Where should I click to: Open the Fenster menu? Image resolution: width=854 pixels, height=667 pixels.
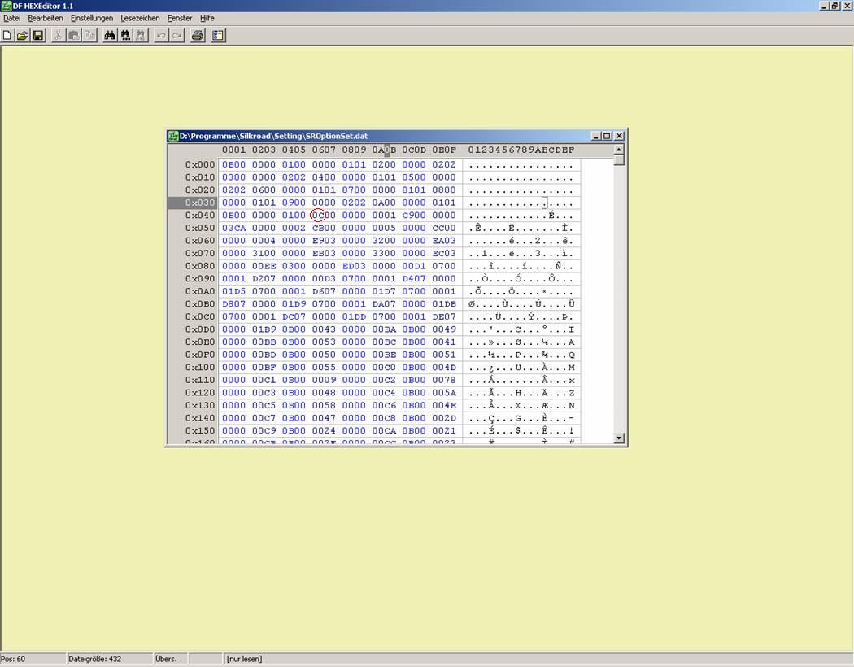[180, 18]
